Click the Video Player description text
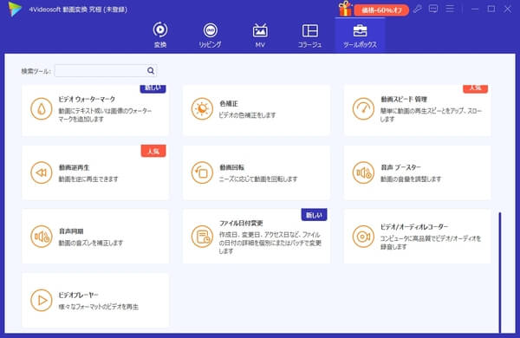 click(99, 307)
